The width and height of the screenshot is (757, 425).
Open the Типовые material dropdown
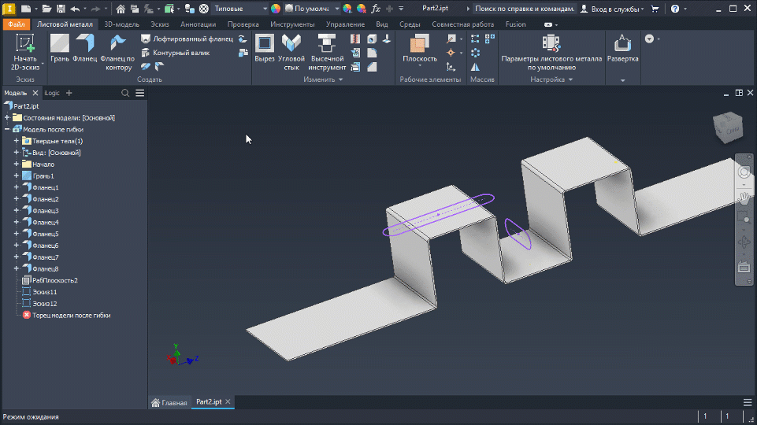pyautogui.click(x=240, y=9)
